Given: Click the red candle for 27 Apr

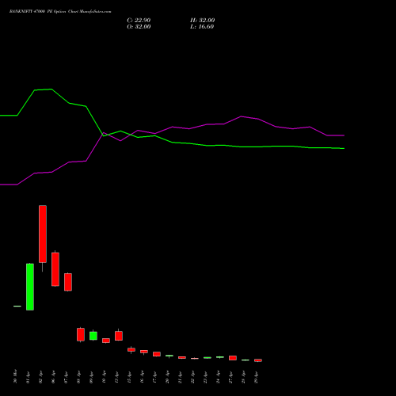Looking at the screenshot, I should pos(233,358).
